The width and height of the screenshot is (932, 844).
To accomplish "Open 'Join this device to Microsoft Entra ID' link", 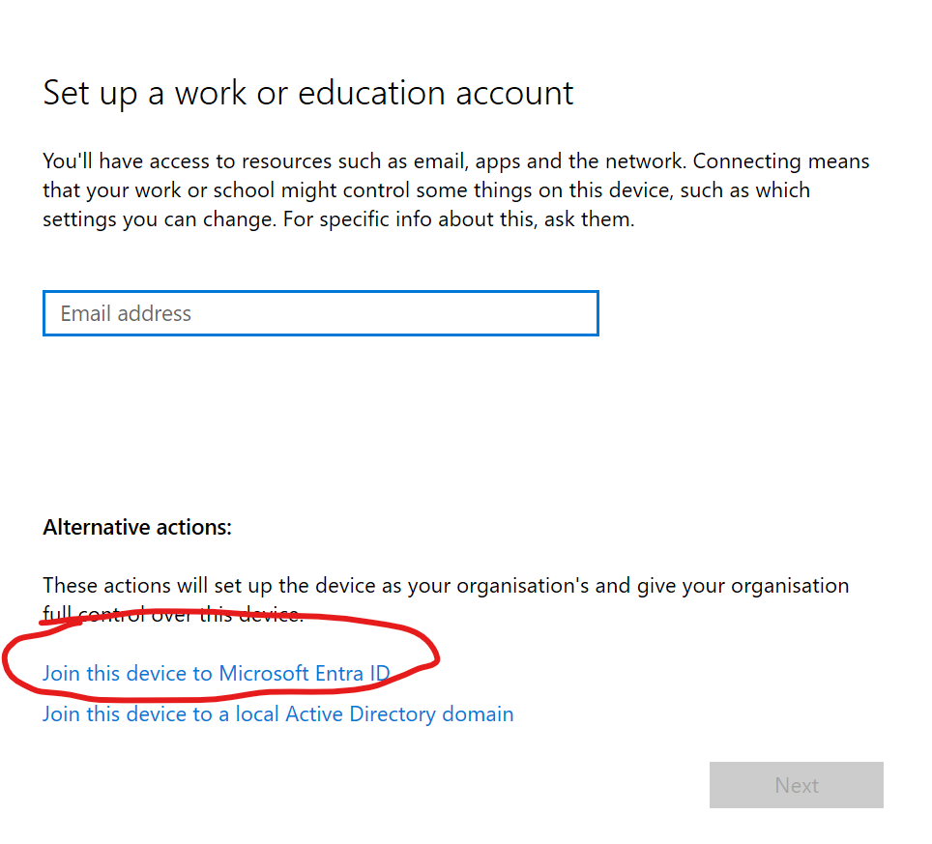I will click(217, 674).
